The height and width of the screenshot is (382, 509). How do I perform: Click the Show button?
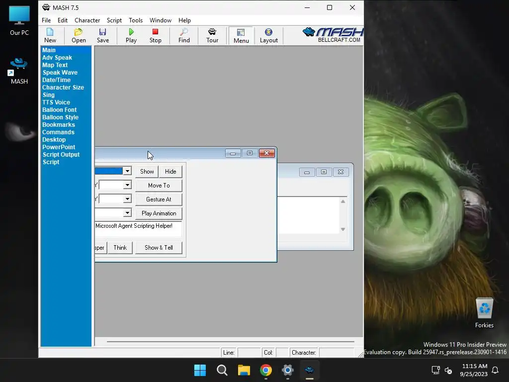click(147, 172)
